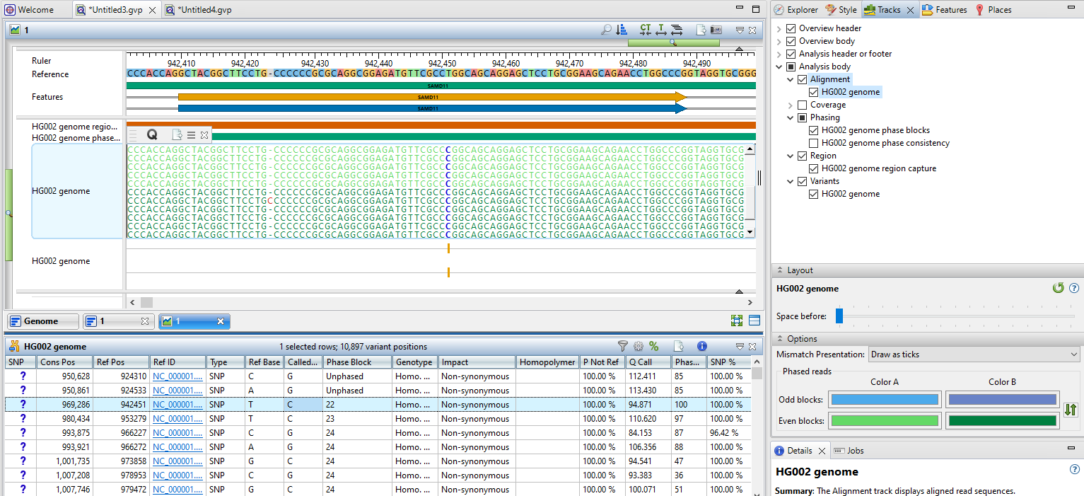Toggle Overview header checkbox

791,28
